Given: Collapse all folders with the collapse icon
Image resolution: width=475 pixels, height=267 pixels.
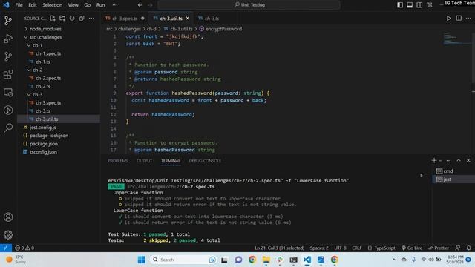Looking at the screenshot, I should click(x=82, y=18).
